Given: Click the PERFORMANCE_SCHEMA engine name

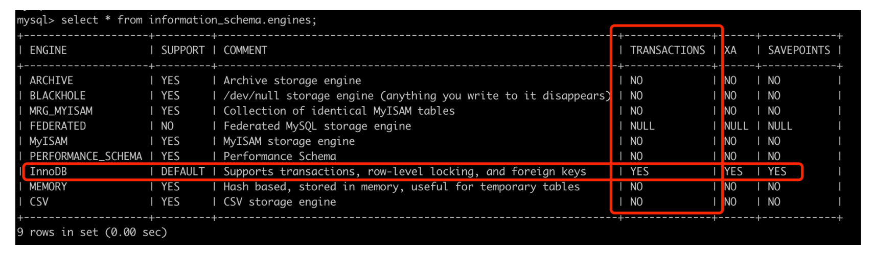Looking at the screenshot, I should coord(86,156).
